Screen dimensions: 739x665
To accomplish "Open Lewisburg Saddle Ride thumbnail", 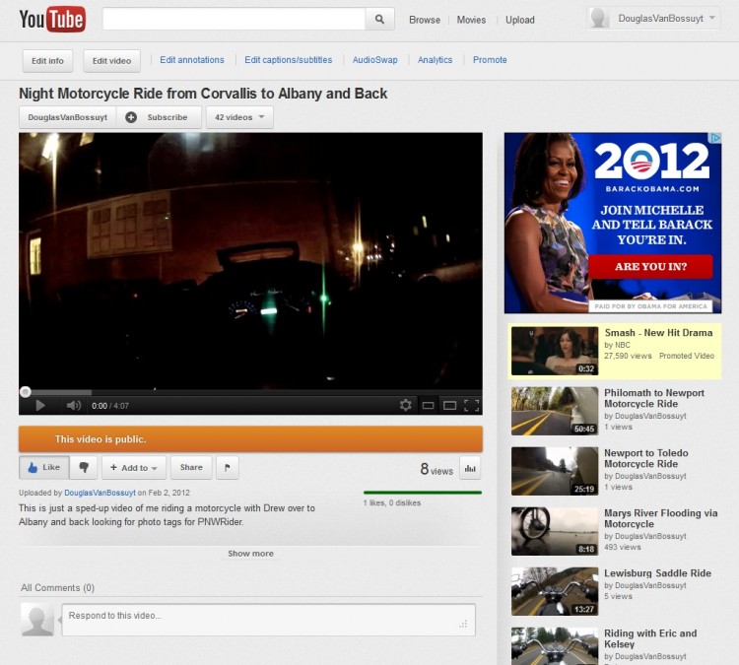I will pos(555,591).
